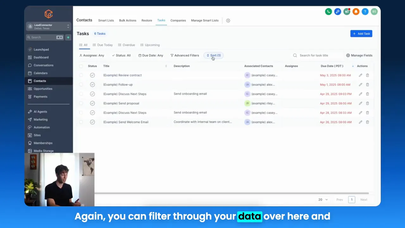Open the phone dialer icon
Viewport: 405px width, 228px height.
tap(328, 11)
